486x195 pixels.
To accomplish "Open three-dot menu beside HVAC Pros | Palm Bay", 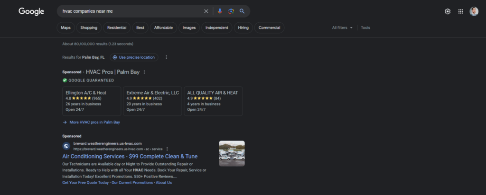I will click(144, 72).
